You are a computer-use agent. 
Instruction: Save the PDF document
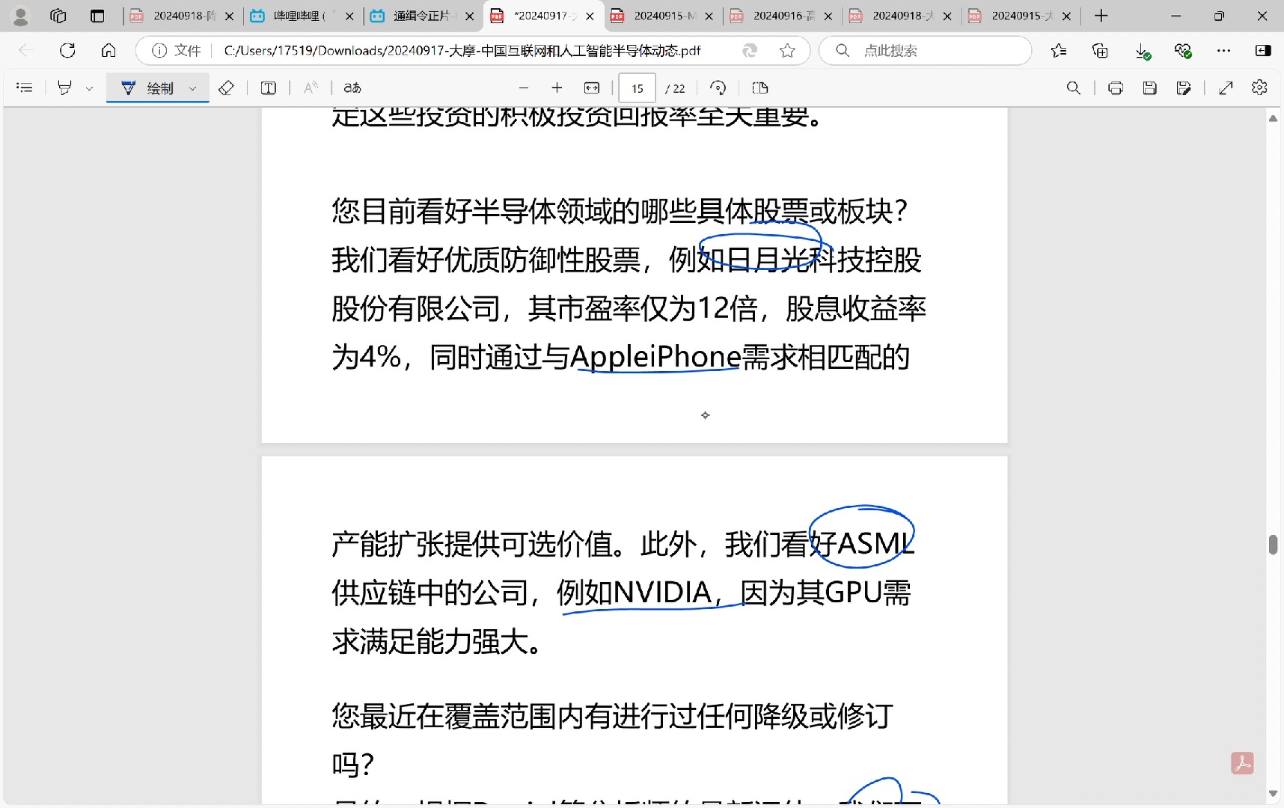tap(1150, 88)
